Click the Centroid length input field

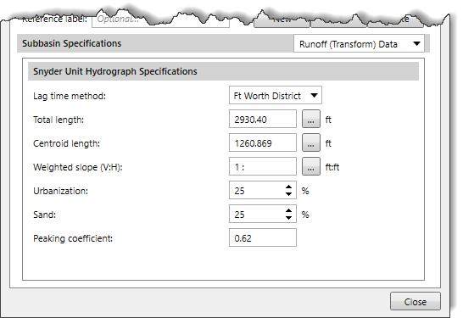click(x=263, y=142)
